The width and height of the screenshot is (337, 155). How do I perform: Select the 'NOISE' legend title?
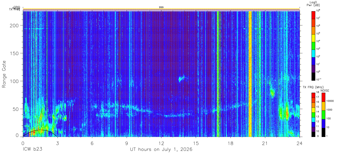pyautogui.click(x=325, y=90)
